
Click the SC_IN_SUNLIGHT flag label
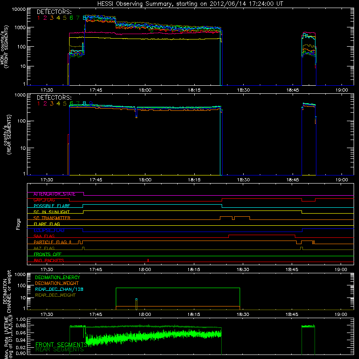click(52, 212)
